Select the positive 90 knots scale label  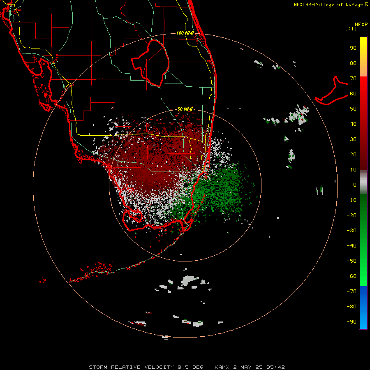click(353, 48)
